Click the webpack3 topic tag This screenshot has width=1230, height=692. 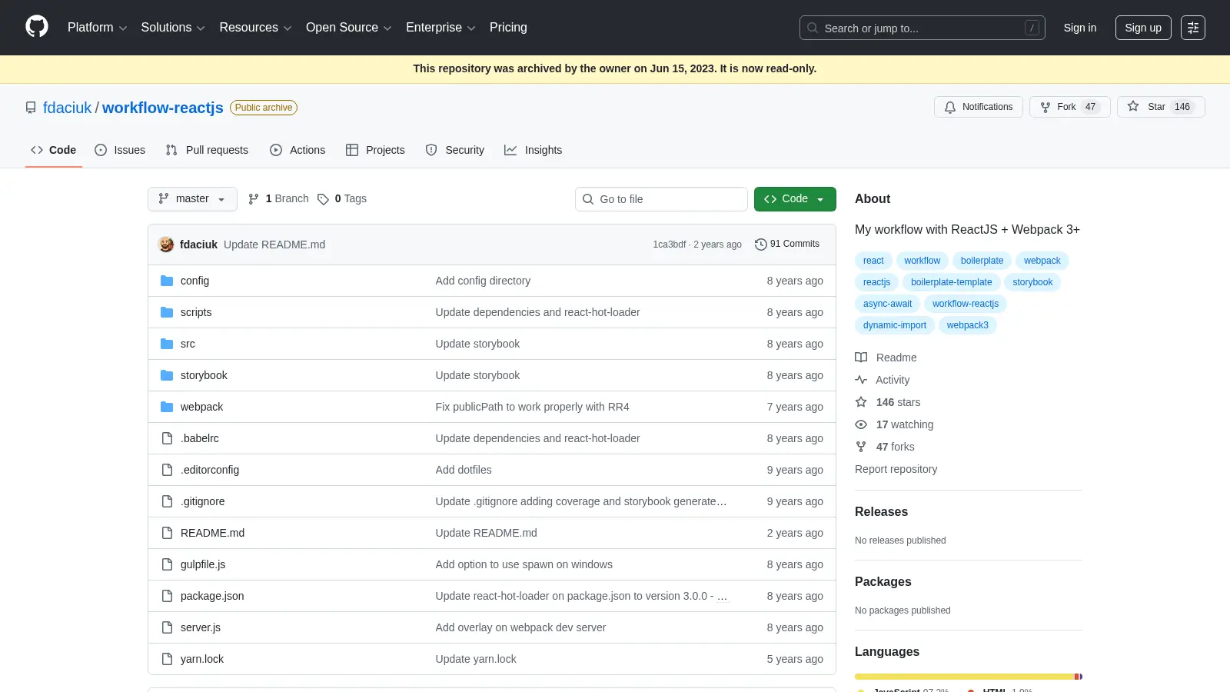968,325
